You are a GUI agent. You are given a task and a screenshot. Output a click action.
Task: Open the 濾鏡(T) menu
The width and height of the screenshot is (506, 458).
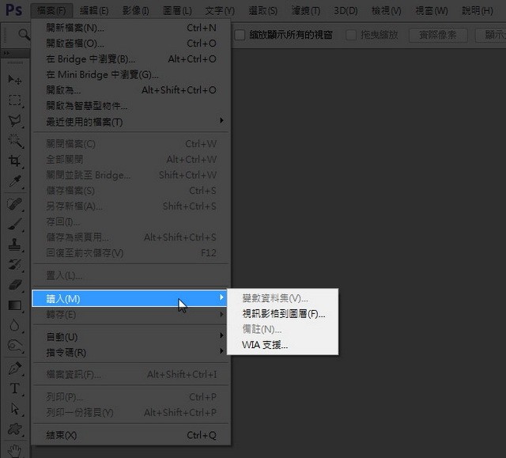point(306,11)
